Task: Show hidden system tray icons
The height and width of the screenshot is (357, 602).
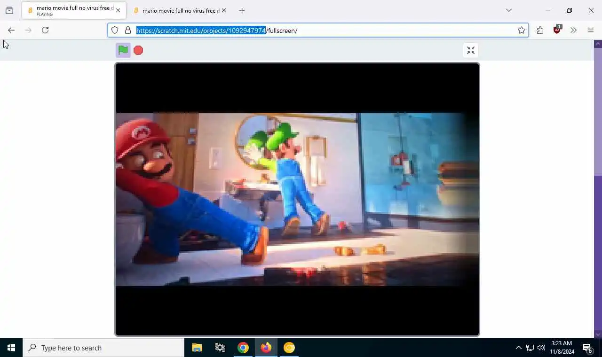Action: [x=519, y=348]
